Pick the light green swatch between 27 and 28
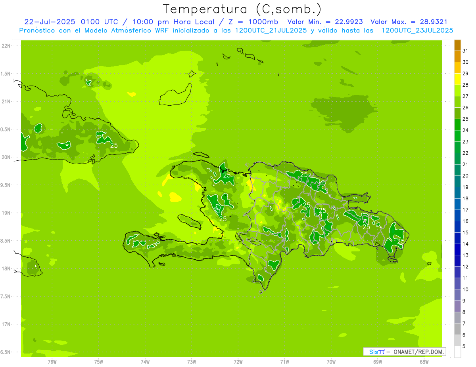476x367 pixels. [457, 91]
